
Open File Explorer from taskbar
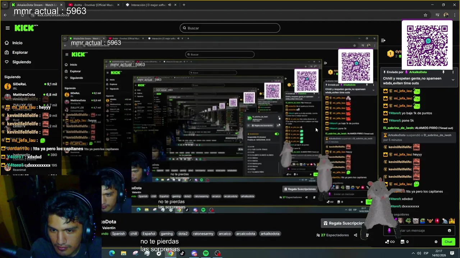point(124,253)
